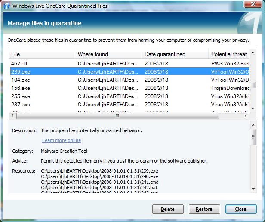Select the 237.exe file row
Image resolution: width=265 pixels, height=222 pixels.
pos(129,104)
